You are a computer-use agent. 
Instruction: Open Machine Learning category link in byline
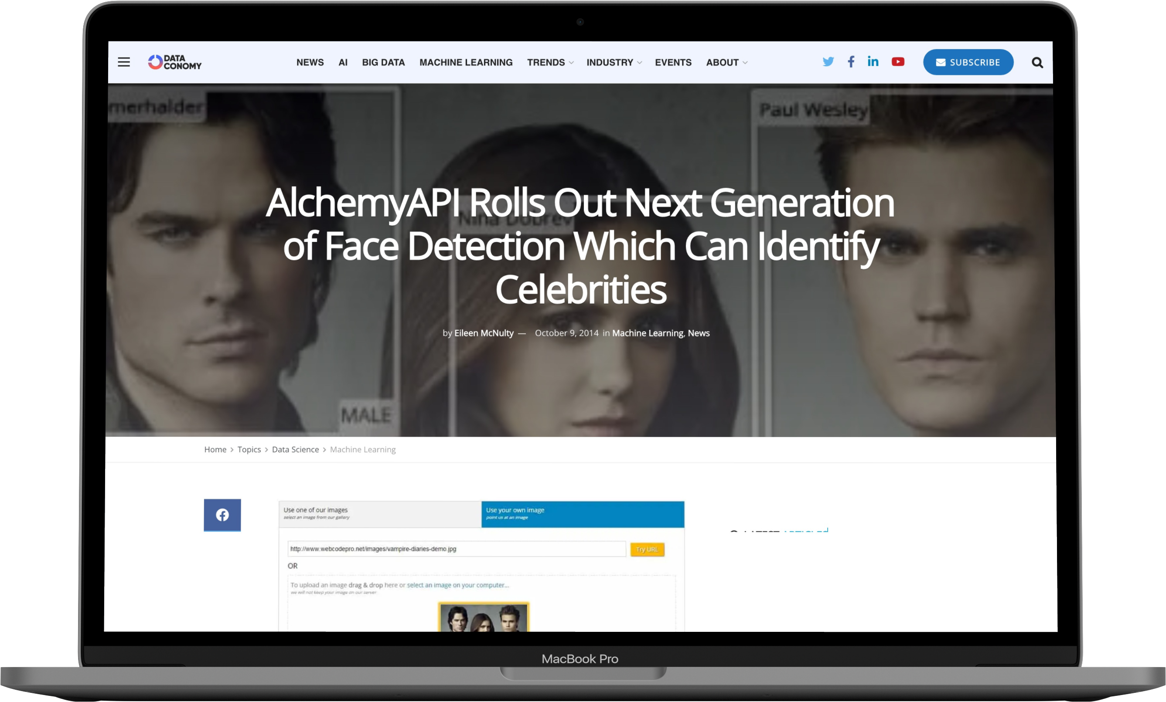648,333
